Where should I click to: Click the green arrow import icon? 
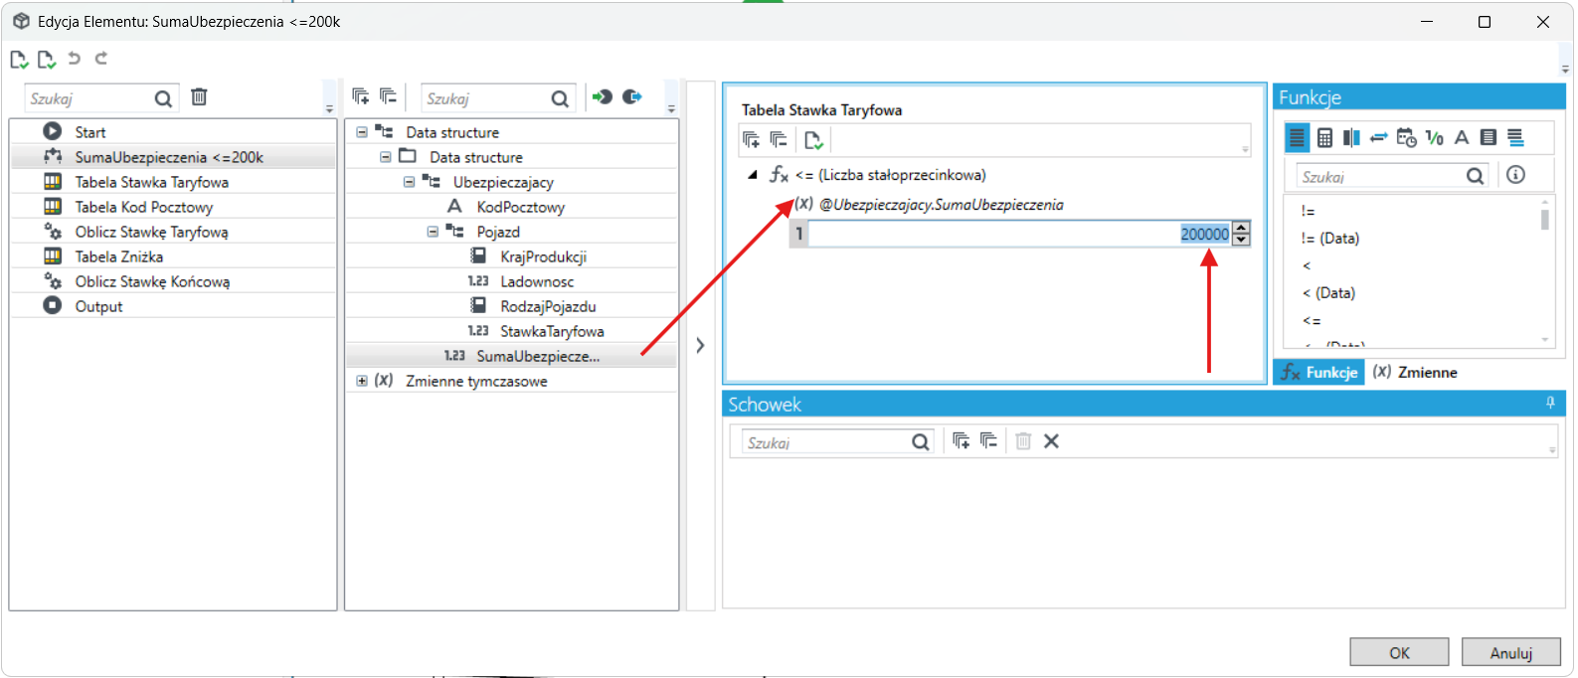pyautogui.click(x=603, y=97)
